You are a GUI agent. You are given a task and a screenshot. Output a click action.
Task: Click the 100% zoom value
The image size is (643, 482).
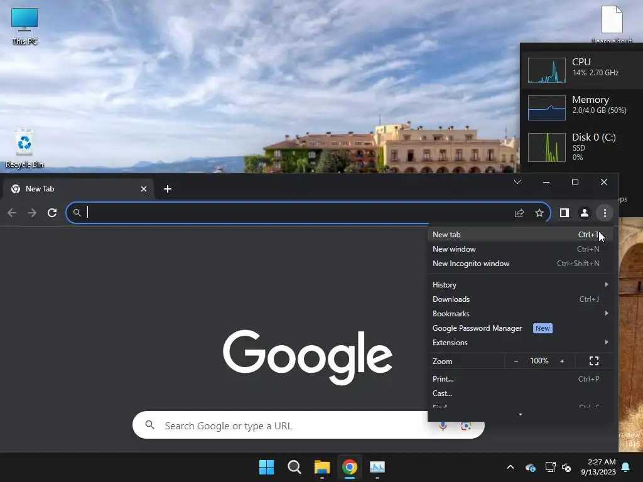[539, 361]
